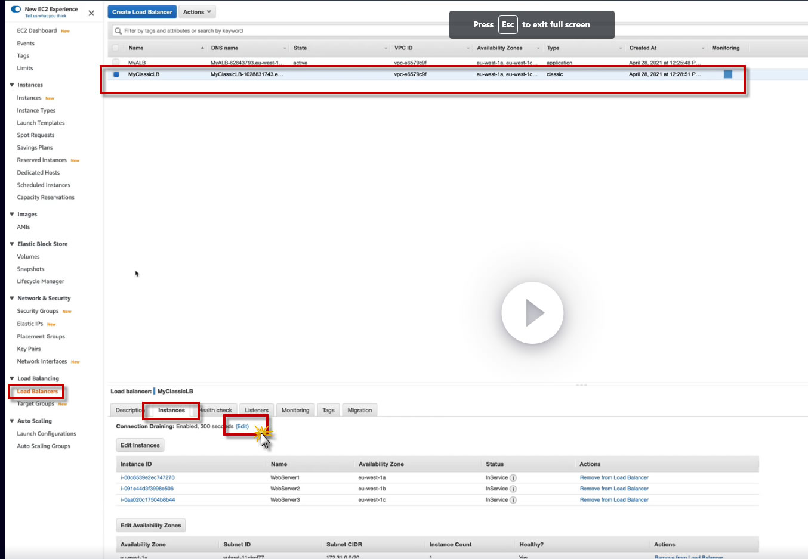
Task: Open EC2 Dashboard in the sidebar
Action: pyautogui.click(x=37, y=30)
